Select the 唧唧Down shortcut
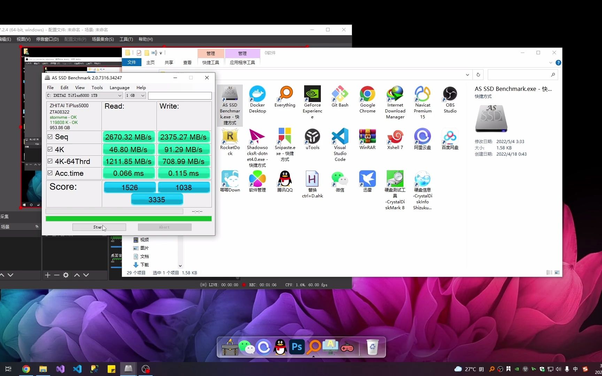This screenshot has width=602, height=376. pyautogui.click(x=230, y=182)
